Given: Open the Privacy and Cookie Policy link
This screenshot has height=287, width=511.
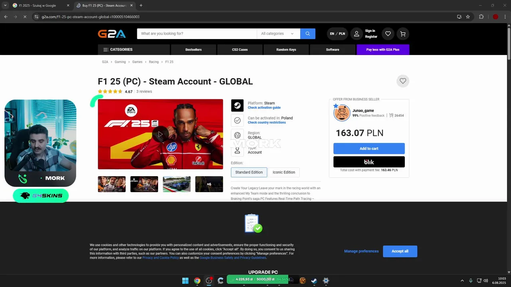Looking at the screenshot, I should (x=160, y=258).
